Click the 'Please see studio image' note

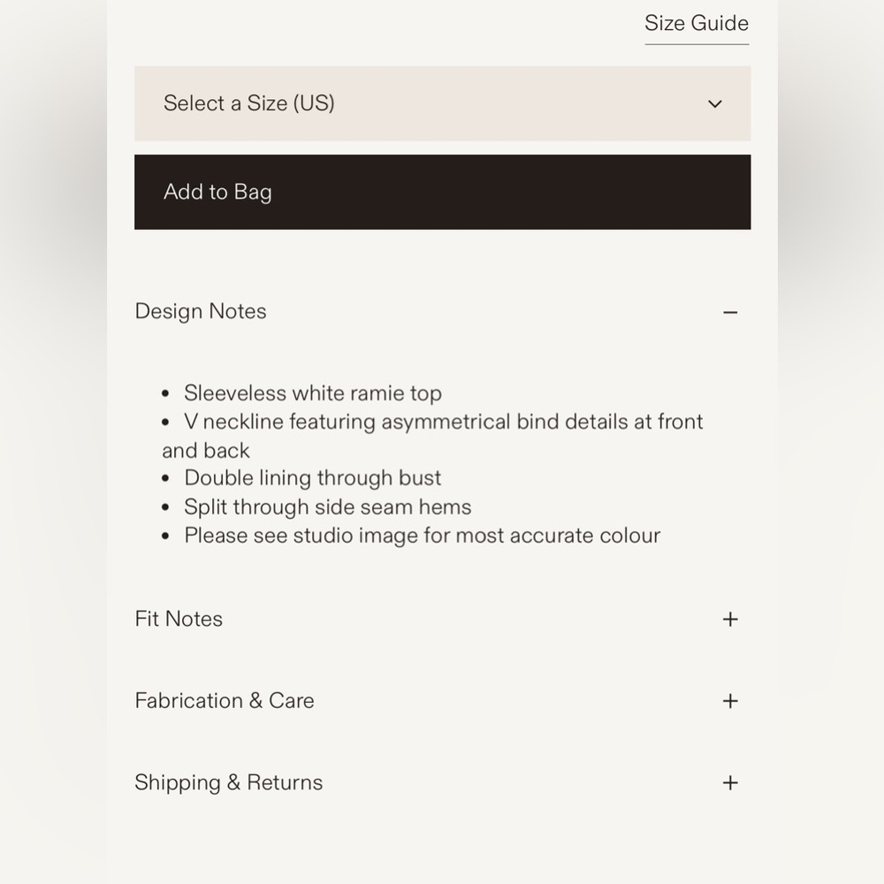[x=422, y=536]
